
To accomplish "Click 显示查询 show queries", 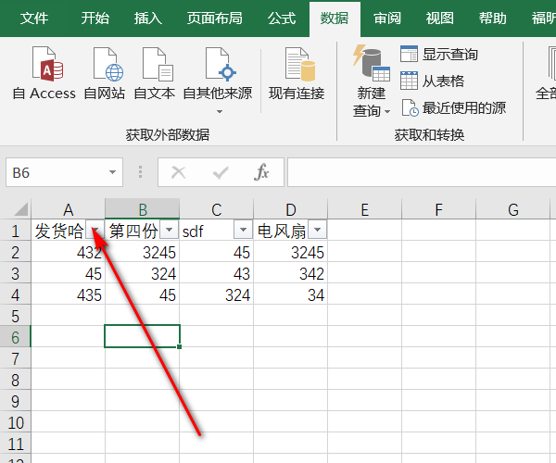I will point(439,55).
